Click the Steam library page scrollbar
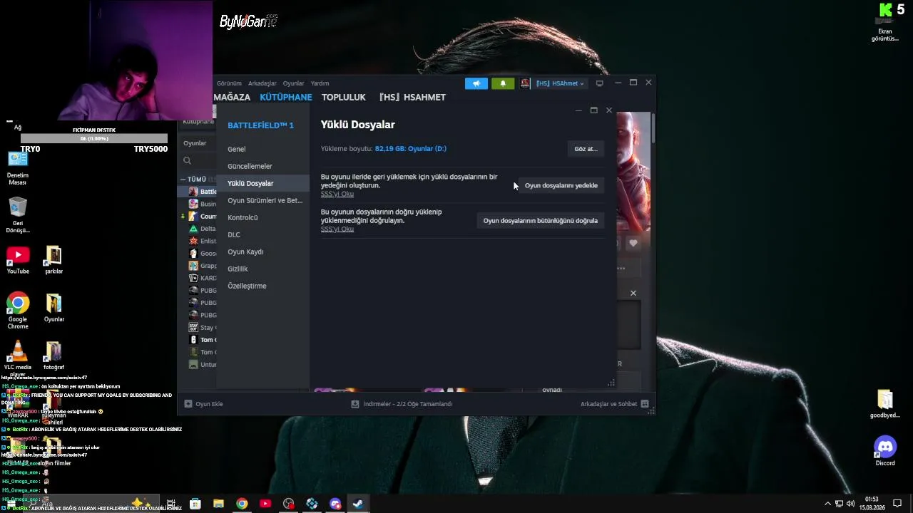913x513 pixels. 653,128
